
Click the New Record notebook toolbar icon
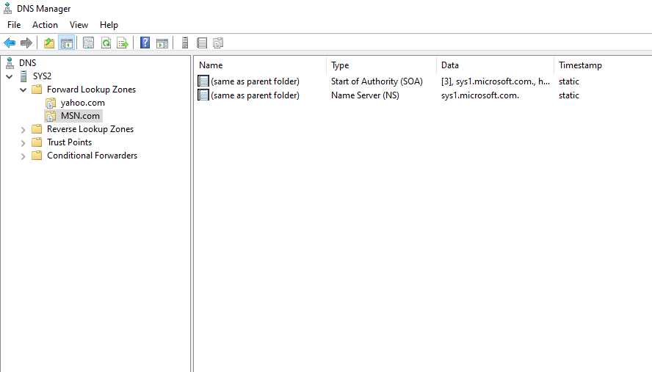tap(202, 43)
